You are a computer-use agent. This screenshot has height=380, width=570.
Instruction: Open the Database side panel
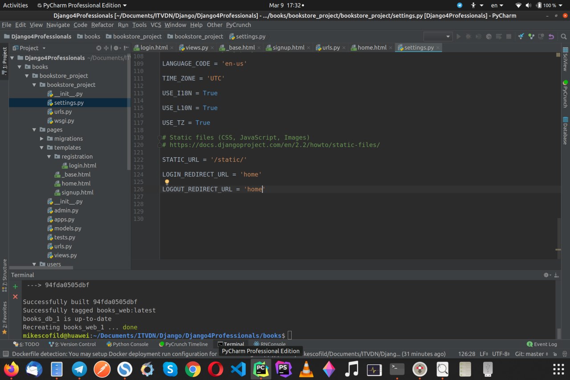(x=566, y=131)
